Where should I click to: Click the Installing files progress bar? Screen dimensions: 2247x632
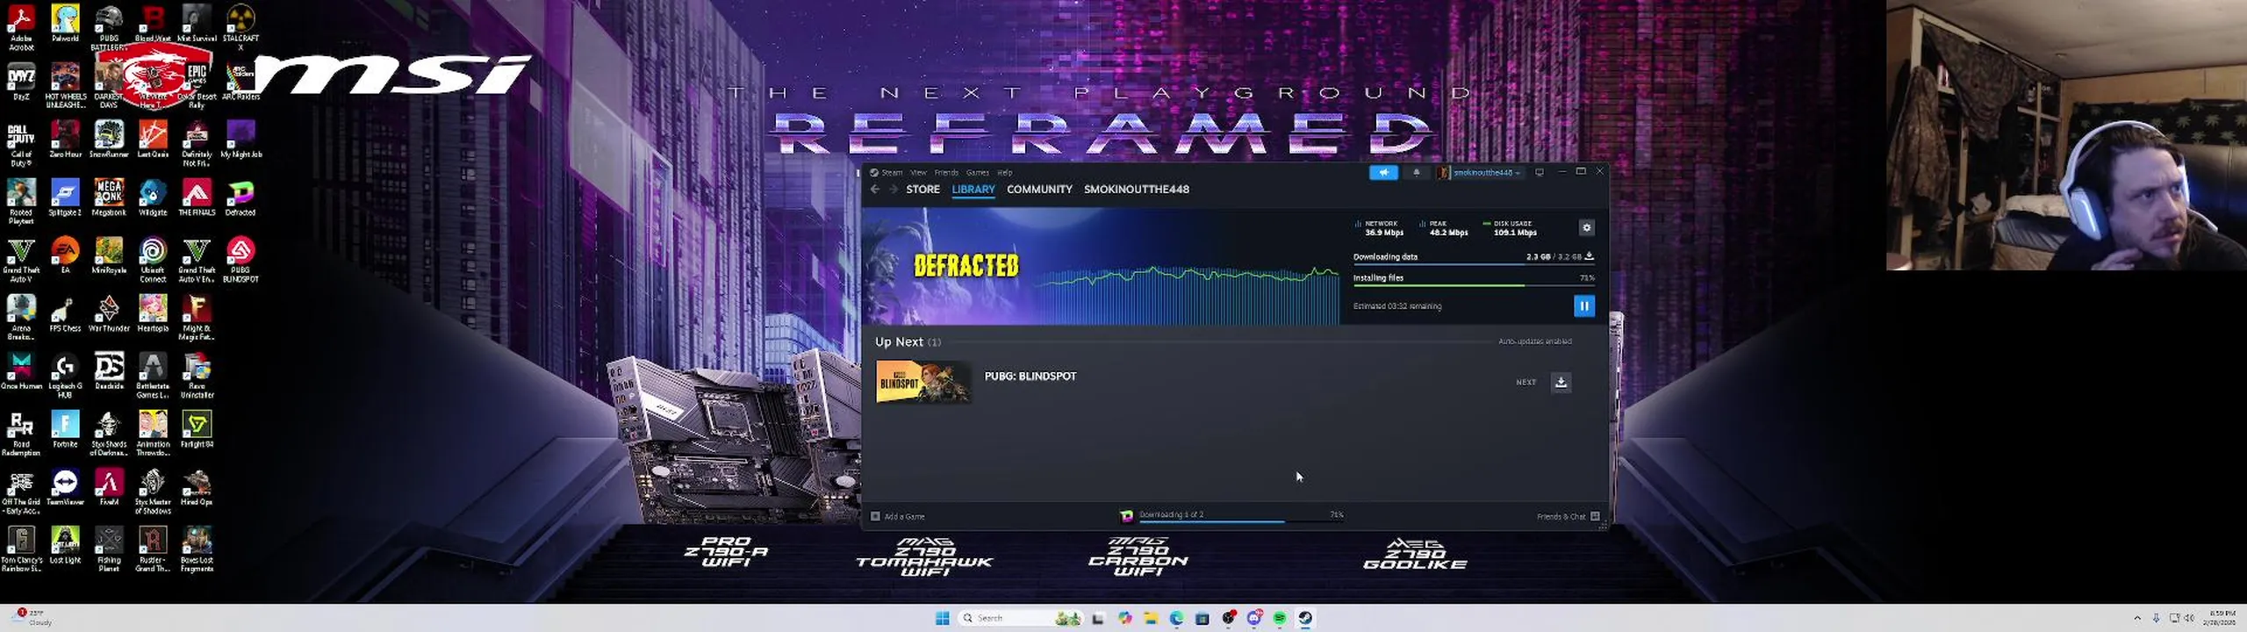(x=1473, y=285)
